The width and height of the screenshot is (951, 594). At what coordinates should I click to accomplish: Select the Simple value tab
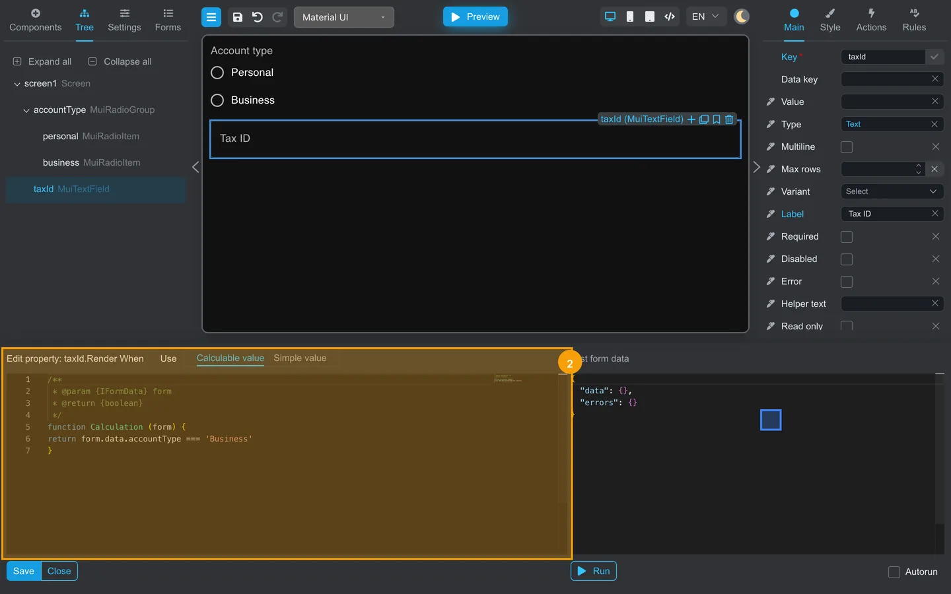click(x=300, y=358)
